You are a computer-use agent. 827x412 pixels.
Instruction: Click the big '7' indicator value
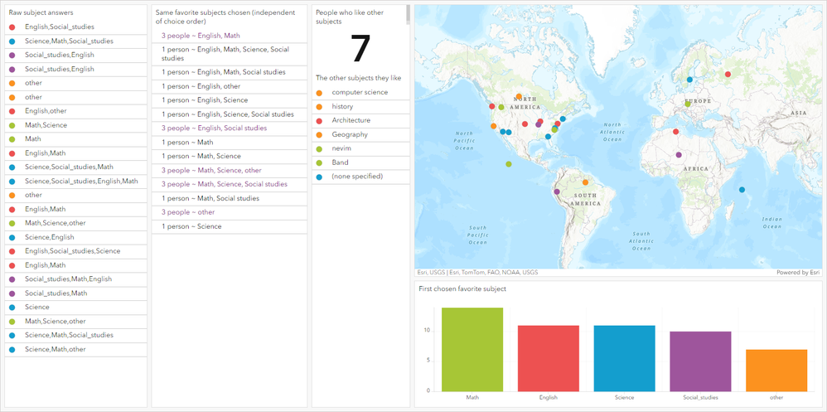[x=360, y=49]
